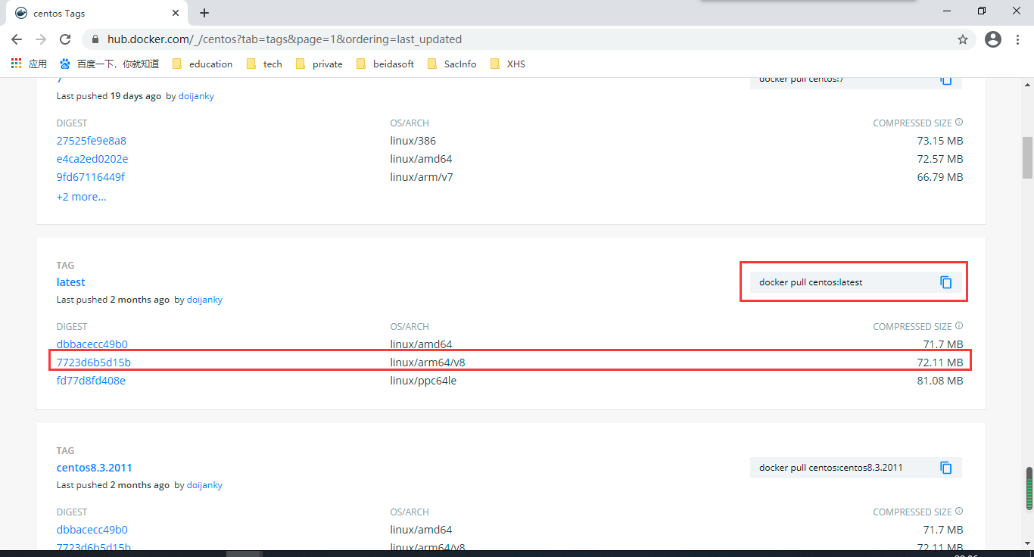
Task: Select the docker pull centos:centos8.3.2011 text
Action: (x=830, y=468)
